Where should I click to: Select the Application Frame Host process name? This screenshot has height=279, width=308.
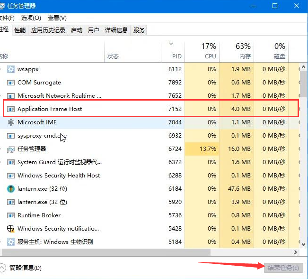coord(50,109)
